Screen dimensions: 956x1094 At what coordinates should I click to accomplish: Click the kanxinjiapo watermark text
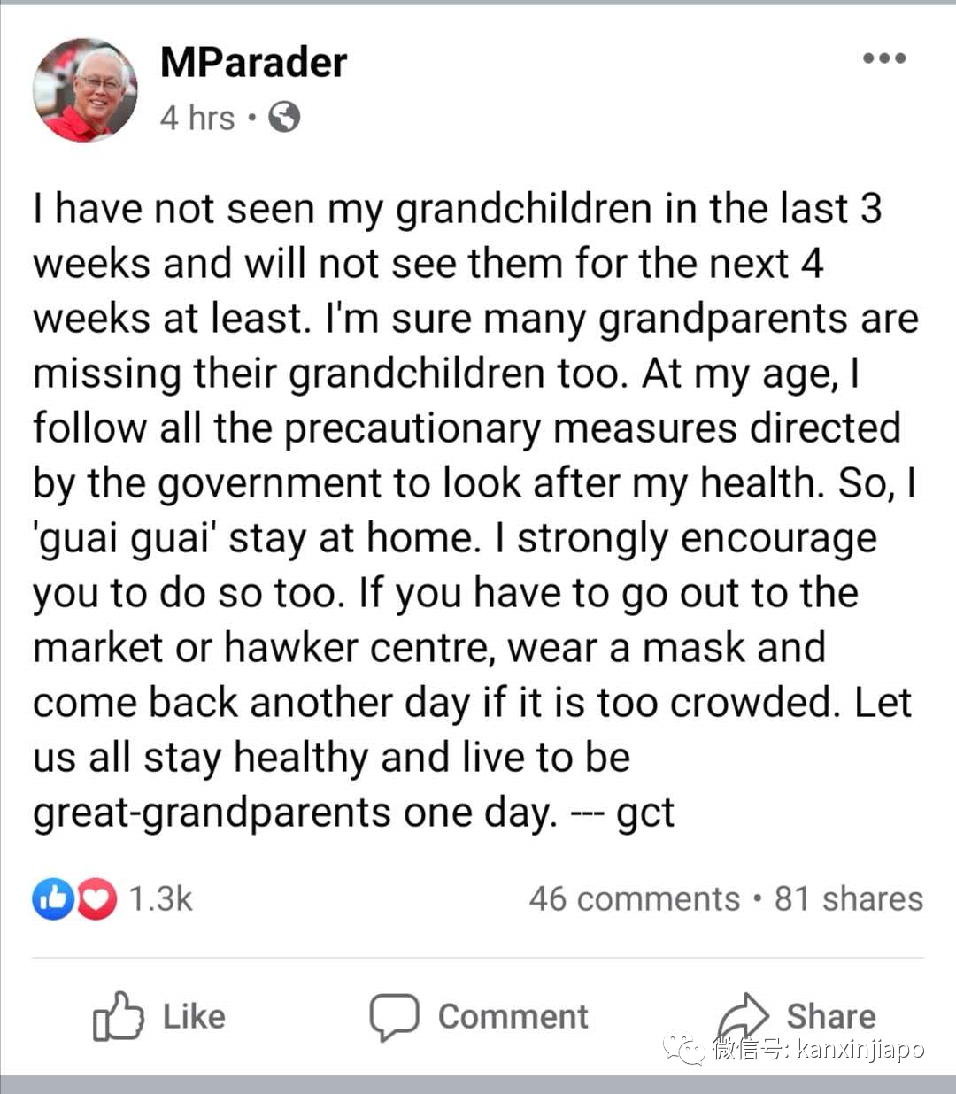pyautogui.click(x=860, y=1051)
